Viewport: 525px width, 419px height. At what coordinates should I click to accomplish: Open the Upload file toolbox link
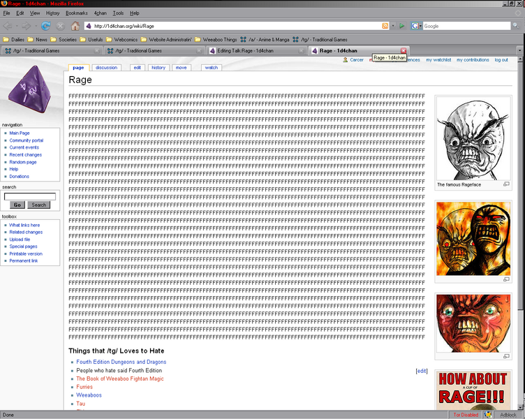coord(20,240)
